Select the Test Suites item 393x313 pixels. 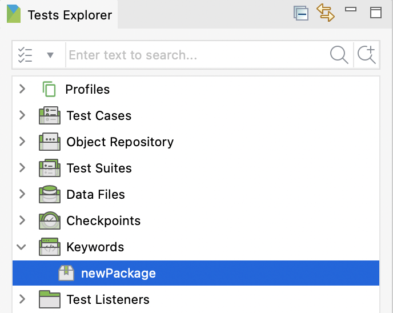click(99, 168)
